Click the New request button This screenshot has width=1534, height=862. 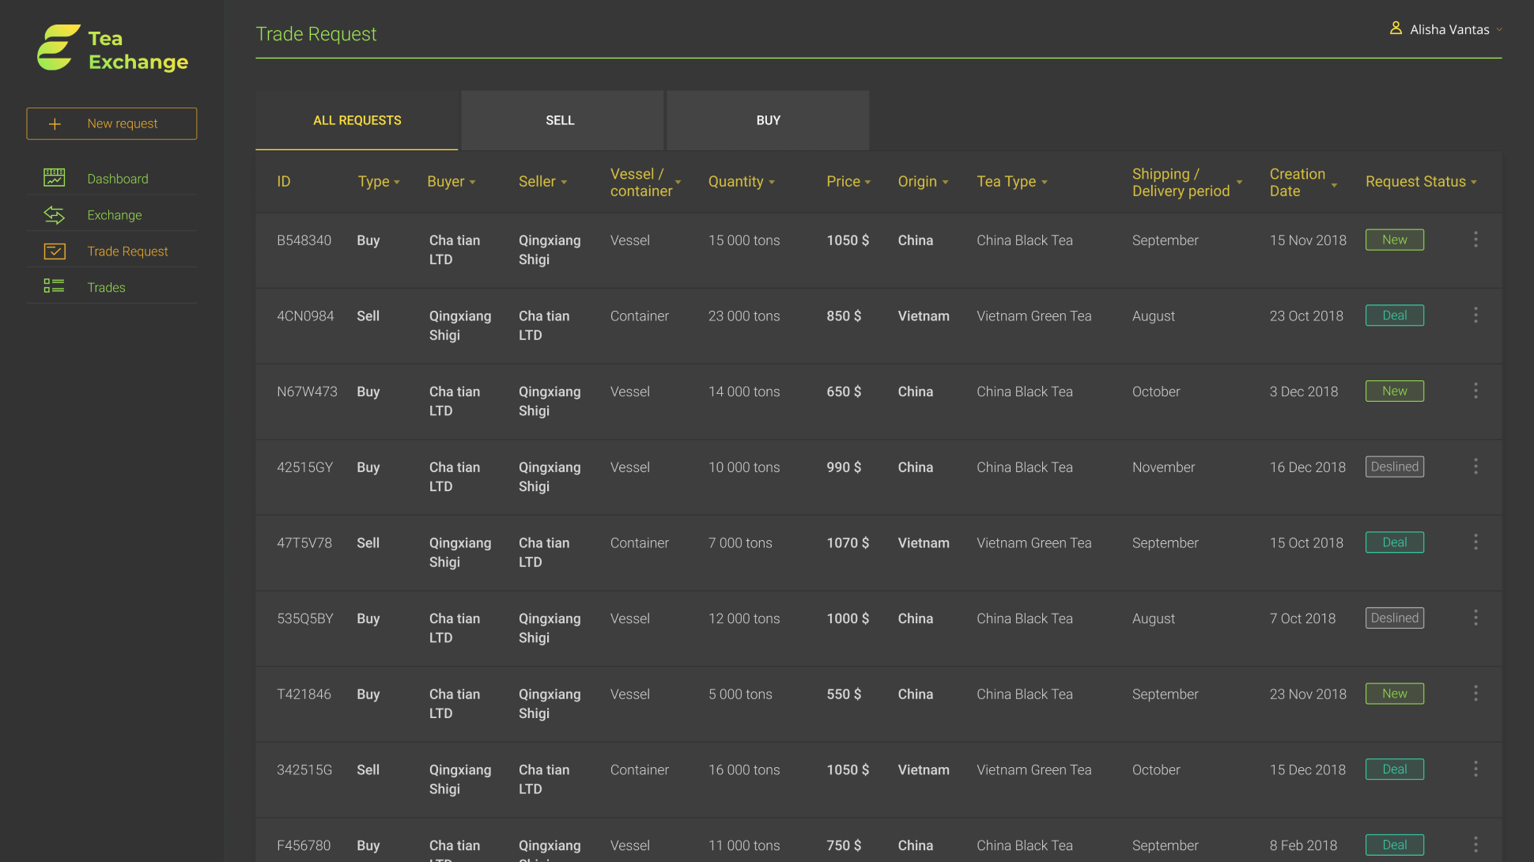[111, 123]
